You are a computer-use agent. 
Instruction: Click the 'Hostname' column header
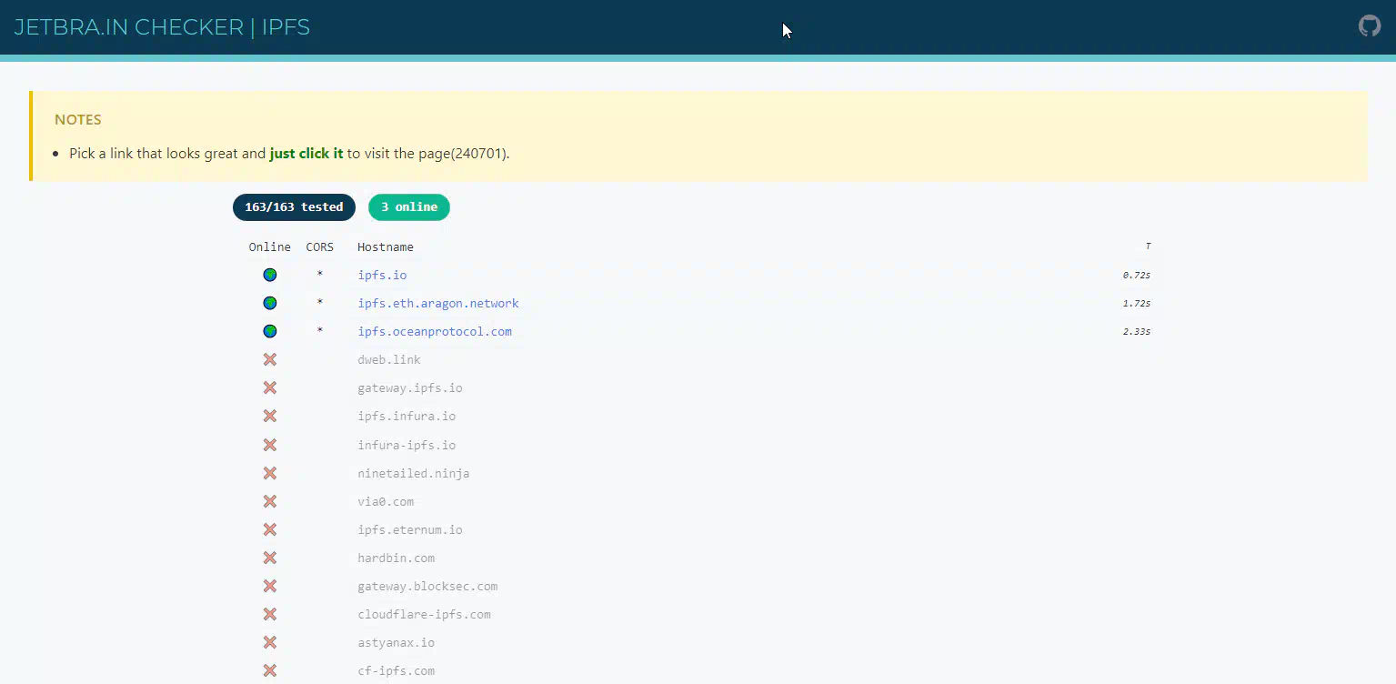tap(386, 246)
